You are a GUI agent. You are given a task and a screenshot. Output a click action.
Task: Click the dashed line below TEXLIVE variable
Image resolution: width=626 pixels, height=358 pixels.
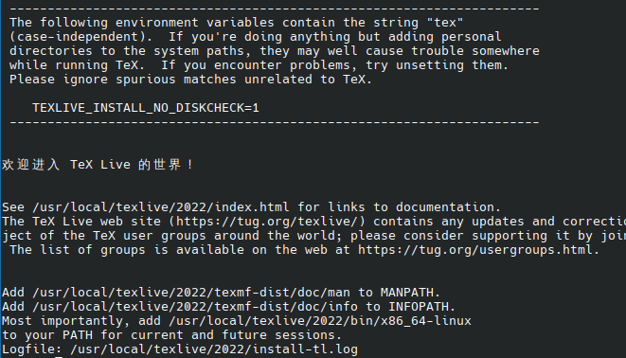275,122
